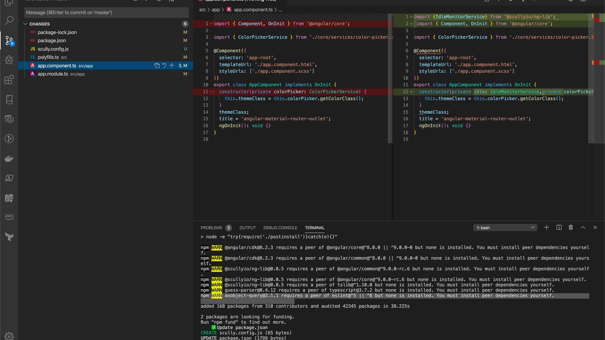
Task: Click the commit message input field
Action: coord(106,13)
